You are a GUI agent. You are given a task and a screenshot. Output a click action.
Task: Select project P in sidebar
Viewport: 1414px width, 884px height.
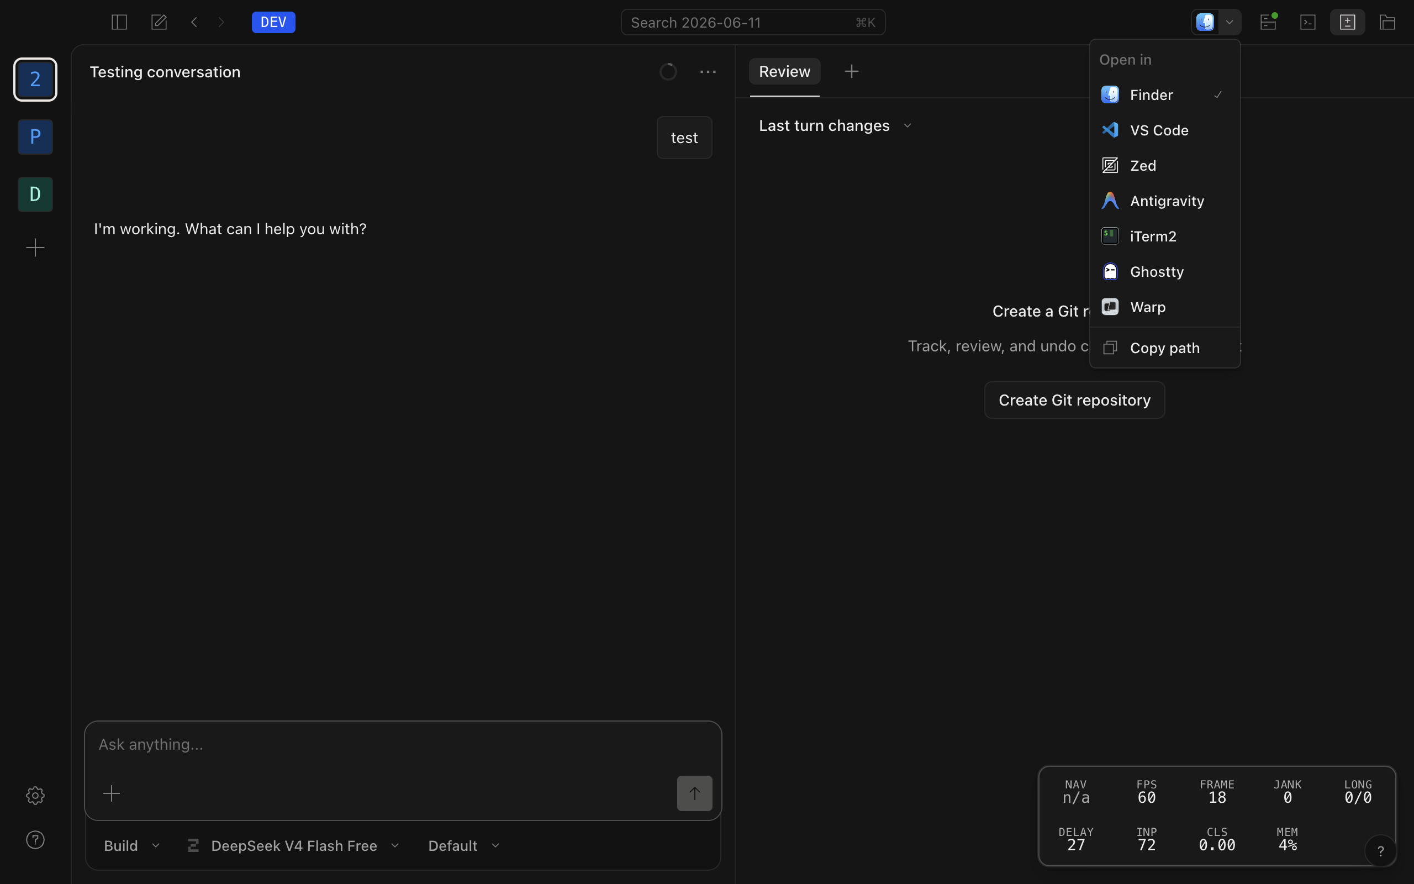coord(35,137)
